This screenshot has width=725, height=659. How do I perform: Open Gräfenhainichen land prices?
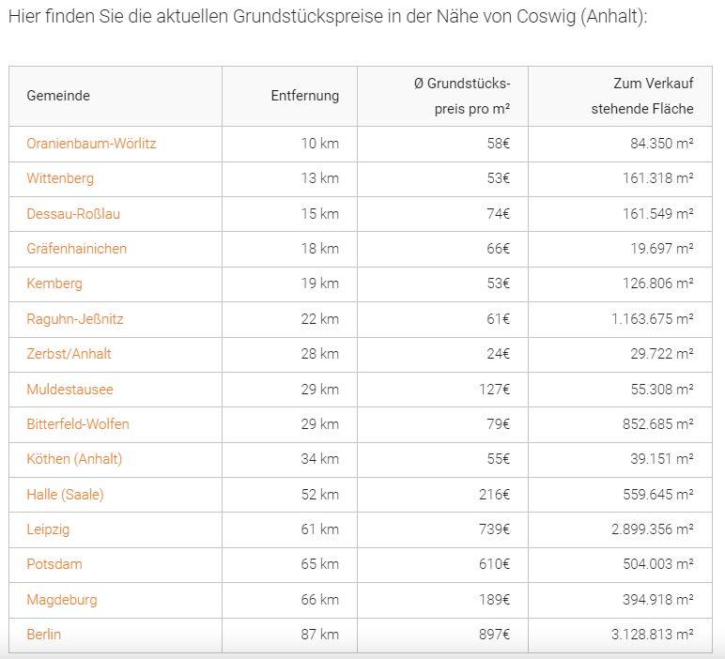coord(76,249)
